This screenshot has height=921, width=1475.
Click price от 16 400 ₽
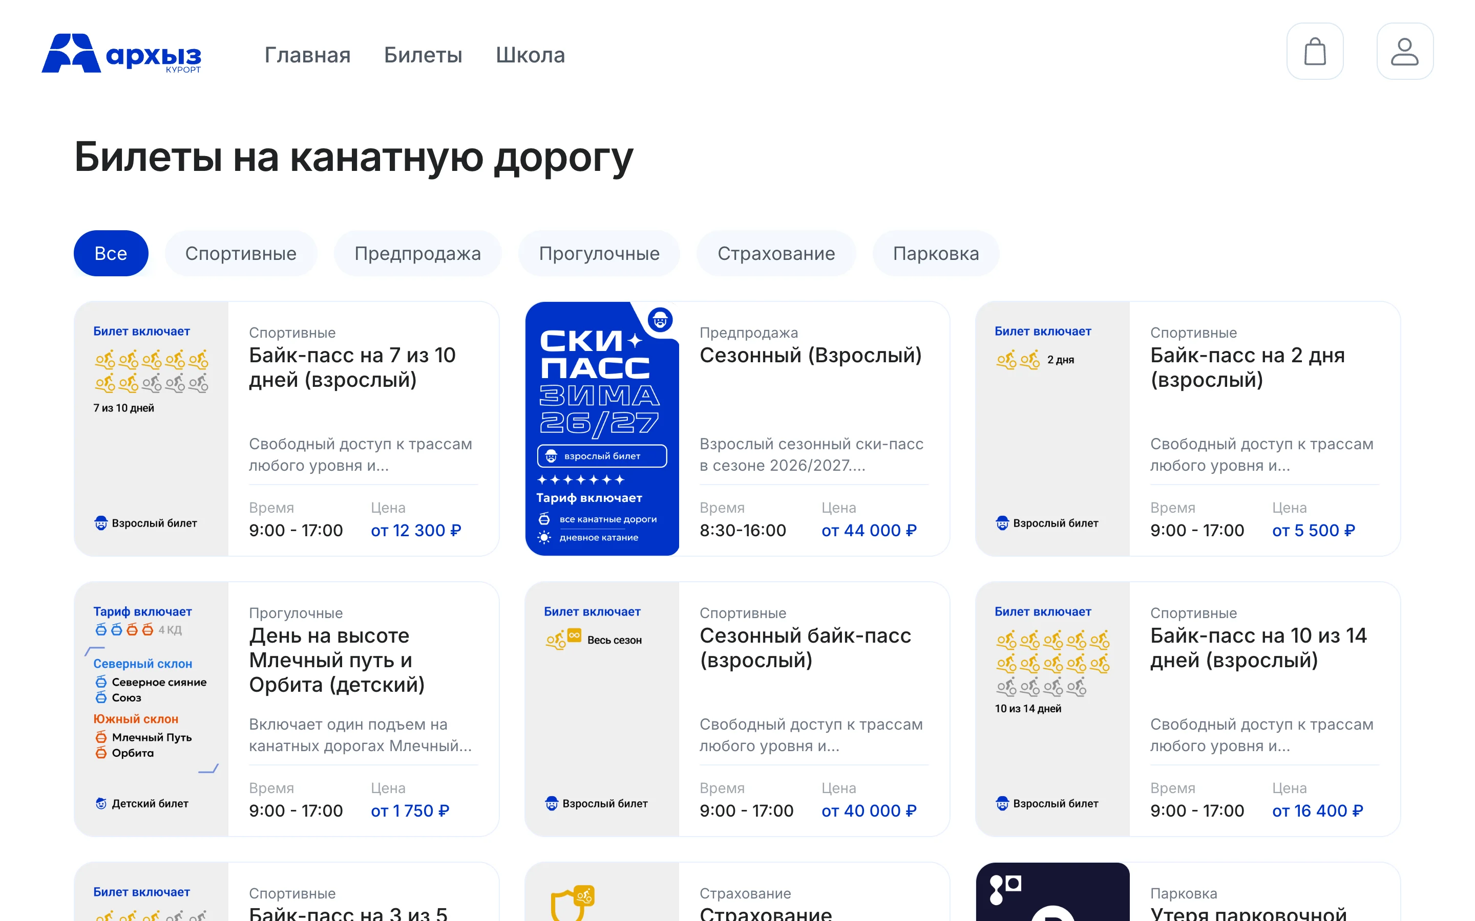pos(1317,811)
